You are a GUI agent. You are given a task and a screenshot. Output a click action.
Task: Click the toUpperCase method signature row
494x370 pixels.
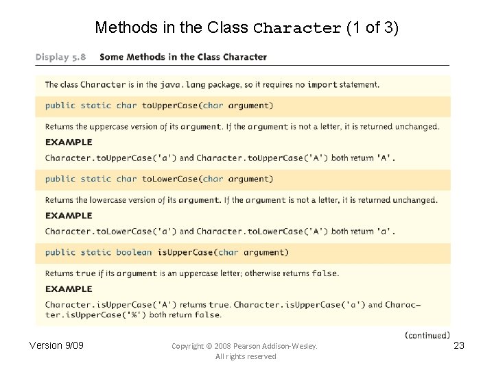159,106
